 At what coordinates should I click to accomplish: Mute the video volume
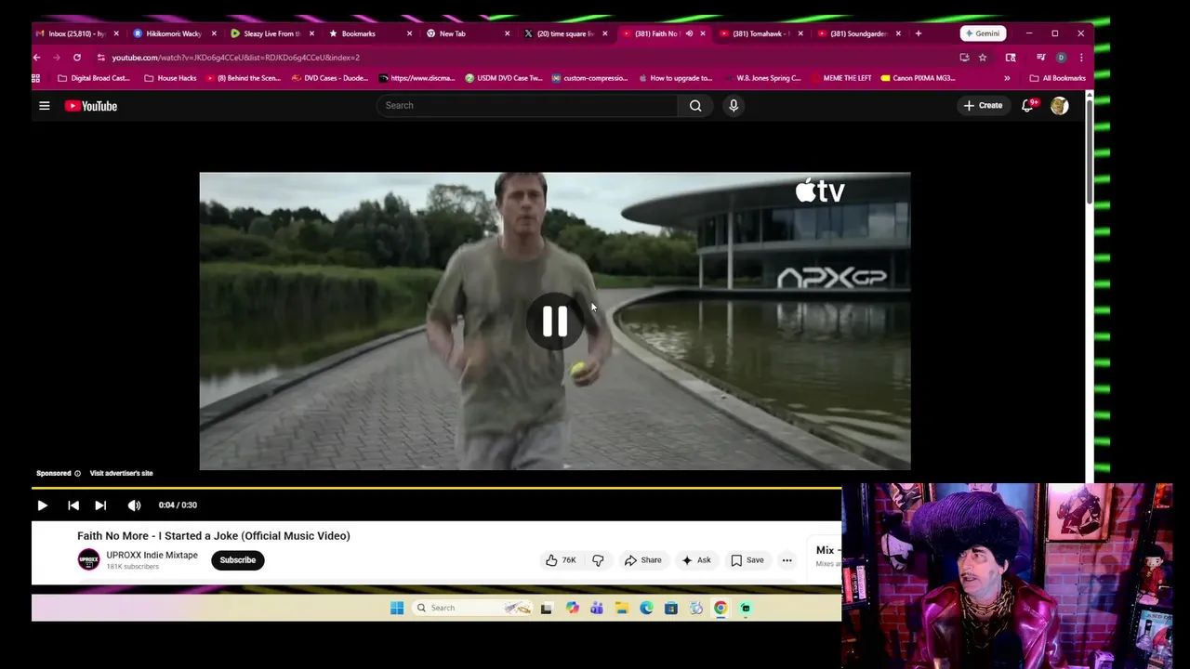pyautogui.click(x=134, y=505)
